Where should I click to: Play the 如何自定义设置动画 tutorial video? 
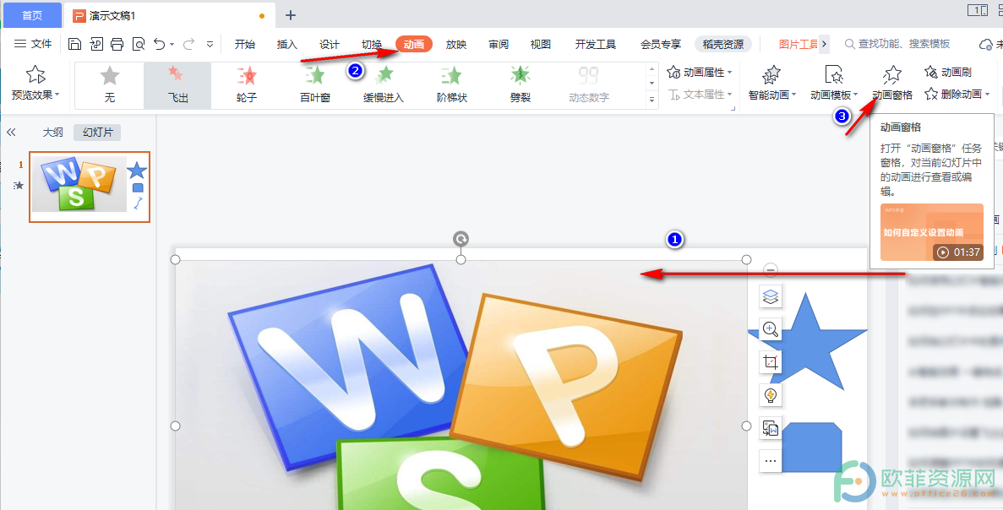tap(931, 232)
